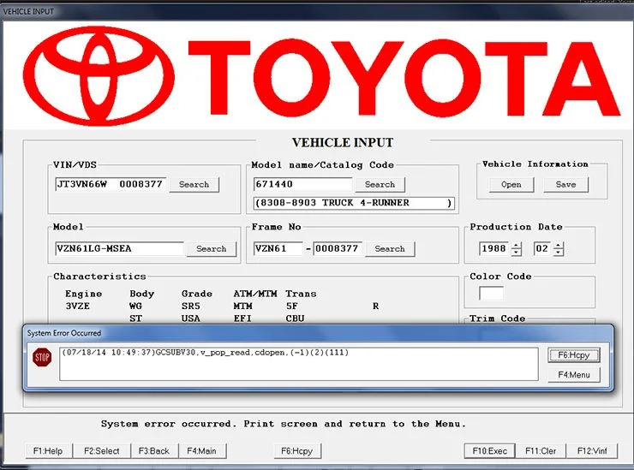Decrease production month with down arrow
The height and width of the screenshot is (470, 634).
tap(559, 253)
